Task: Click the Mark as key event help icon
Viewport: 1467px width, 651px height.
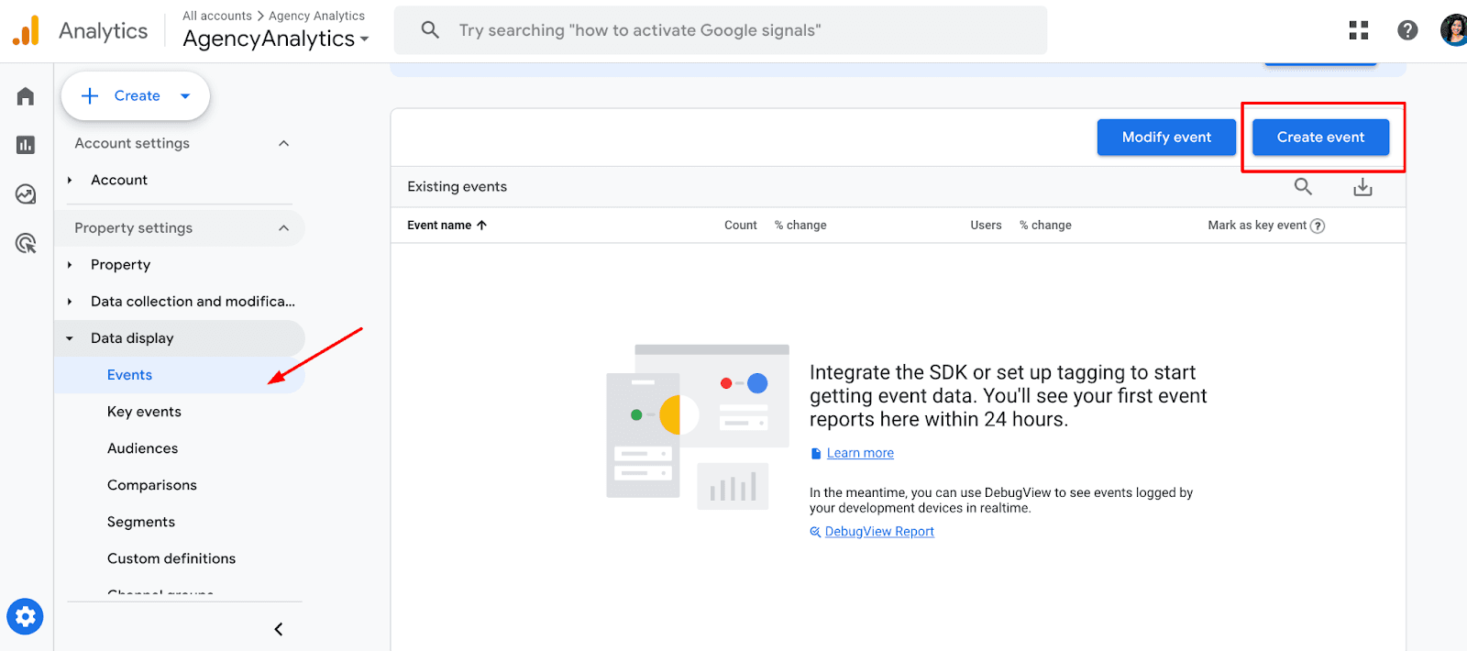Action: (1318, 226)
